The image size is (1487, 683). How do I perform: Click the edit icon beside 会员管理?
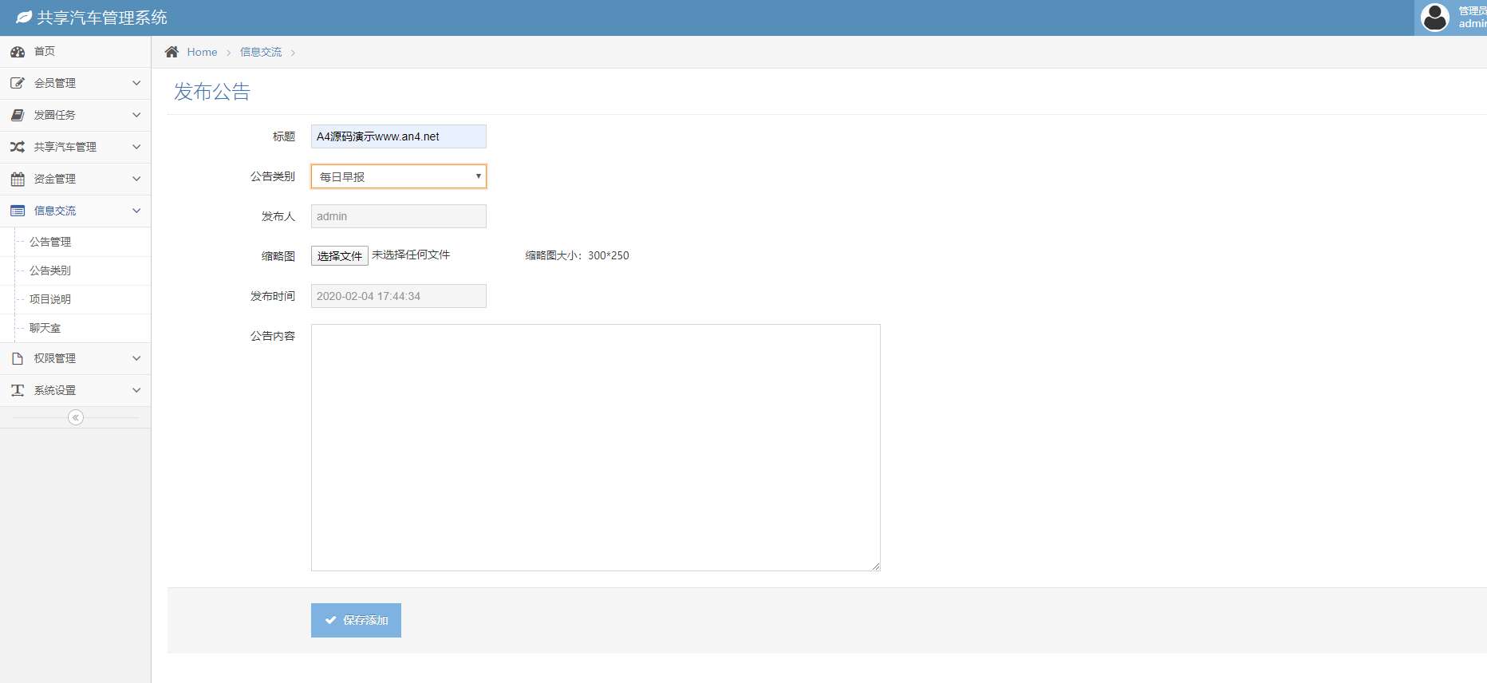(18, 83)
